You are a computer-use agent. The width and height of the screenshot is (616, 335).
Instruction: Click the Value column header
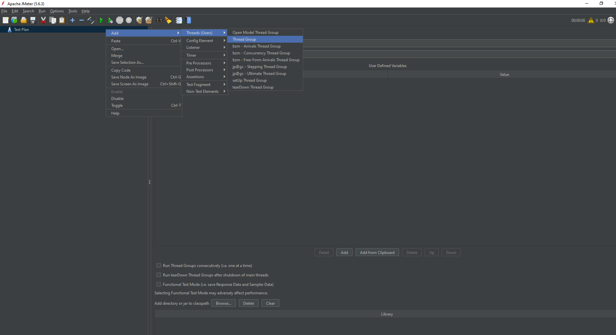[504, 75]
